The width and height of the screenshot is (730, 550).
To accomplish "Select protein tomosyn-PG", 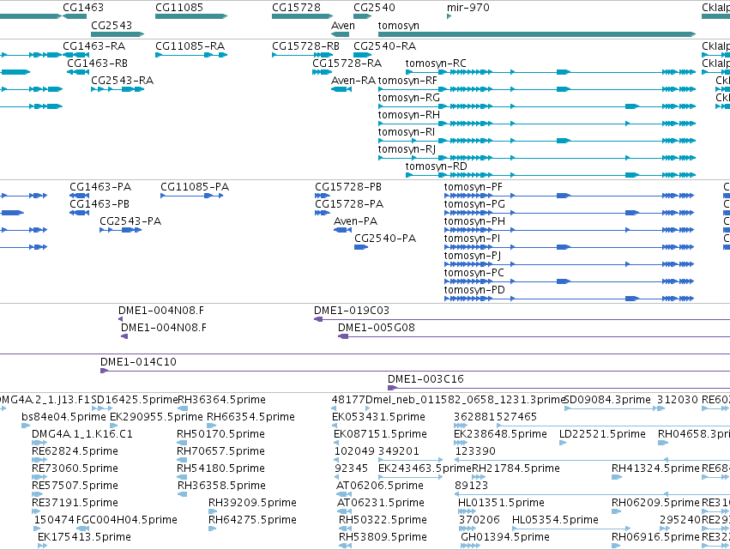I will [569, 213].
